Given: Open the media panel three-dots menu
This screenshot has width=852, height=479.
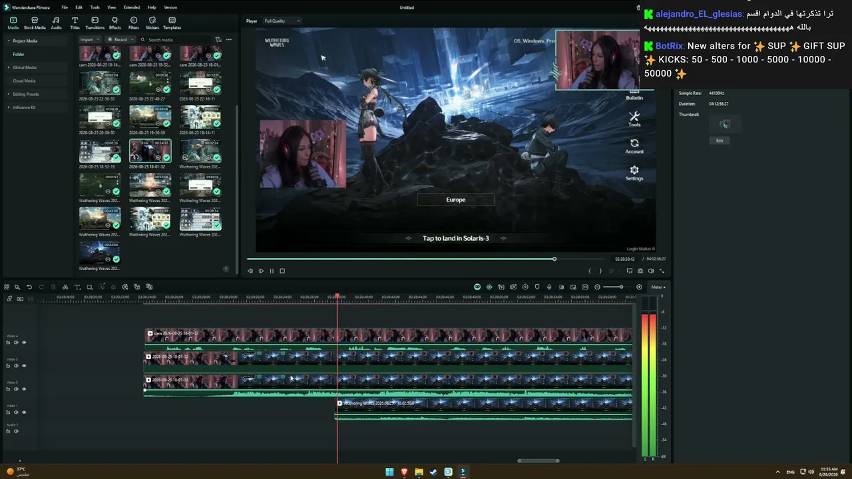Looking at the screenshot, I should point(229,40).
